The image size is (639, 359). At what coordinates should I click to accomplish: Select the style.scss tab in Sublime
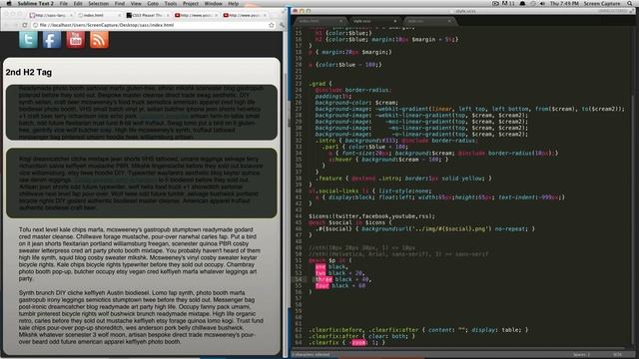[374, 21]
